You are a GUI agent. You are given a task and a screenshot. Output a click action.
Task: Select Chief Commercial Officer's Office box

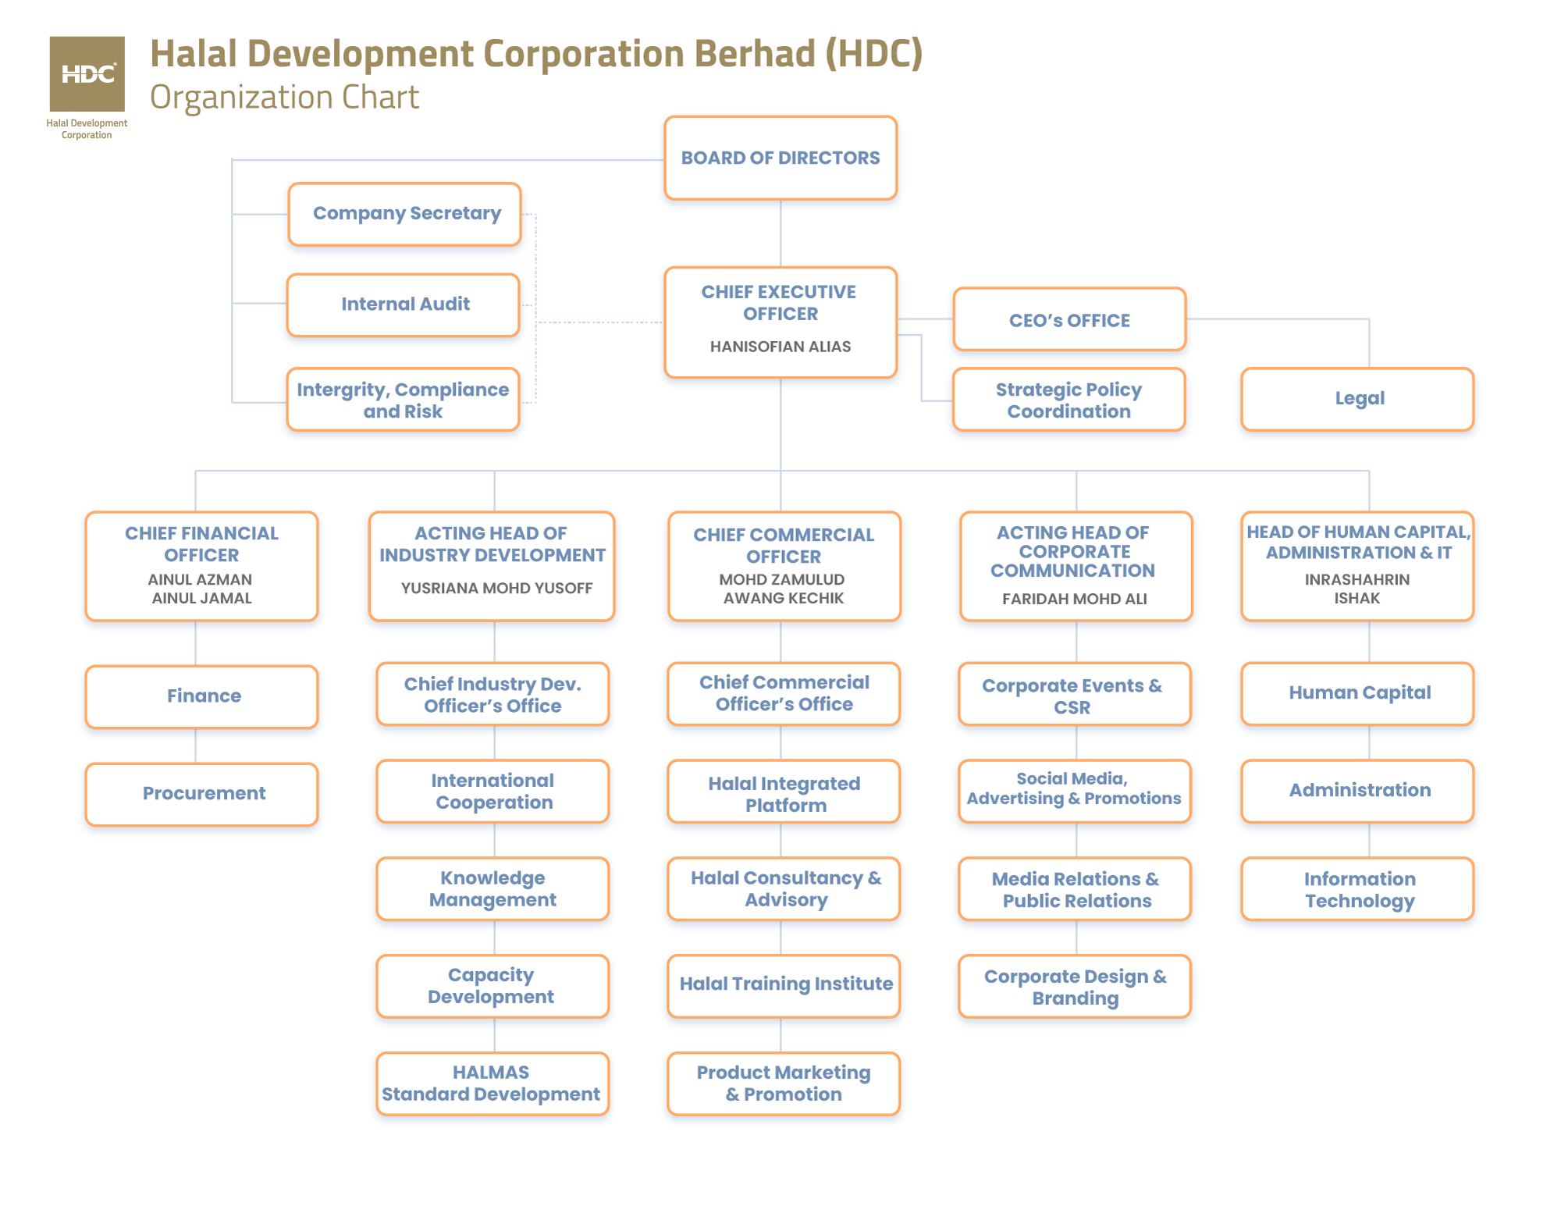click(x=784, y=694)
